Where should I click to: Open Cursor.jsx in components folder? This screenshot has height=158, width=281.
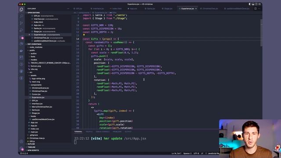(x=36, y=94)
